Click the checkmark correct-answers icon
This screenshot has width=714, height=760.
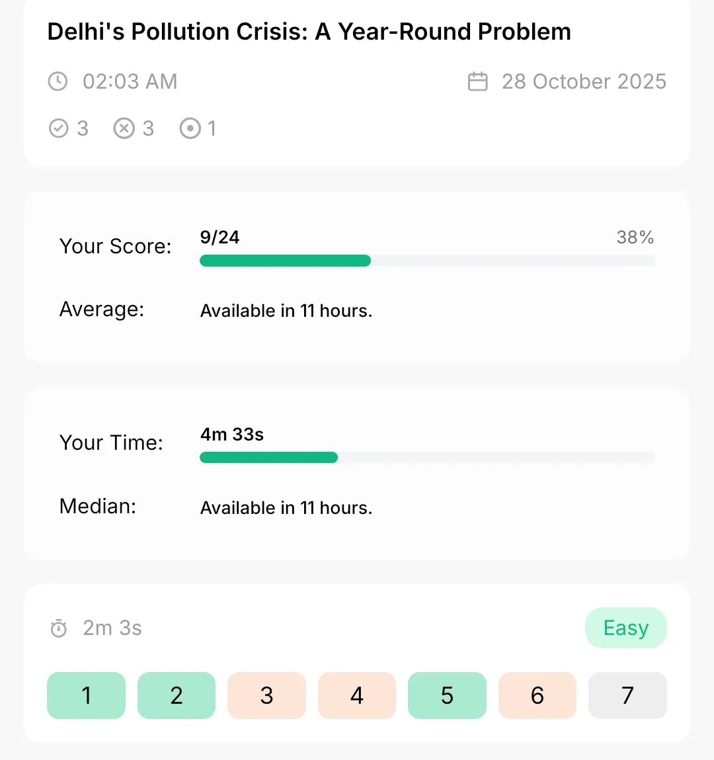(x=59, y=128)
